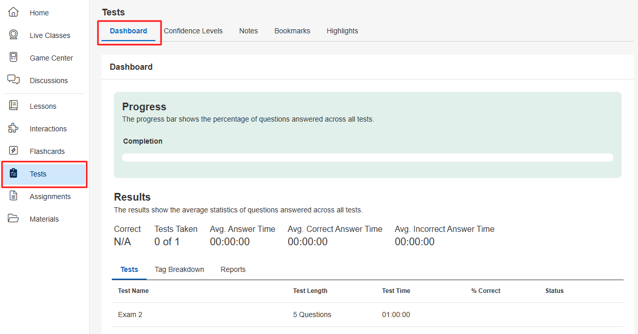
Task: Go to the Bookmarks tab
Action: click(x=292, y=31)
